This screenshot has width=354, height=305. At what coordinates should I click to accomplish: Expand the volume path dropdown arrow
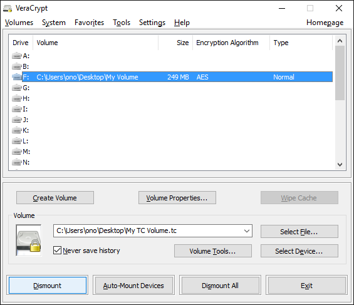247,230
